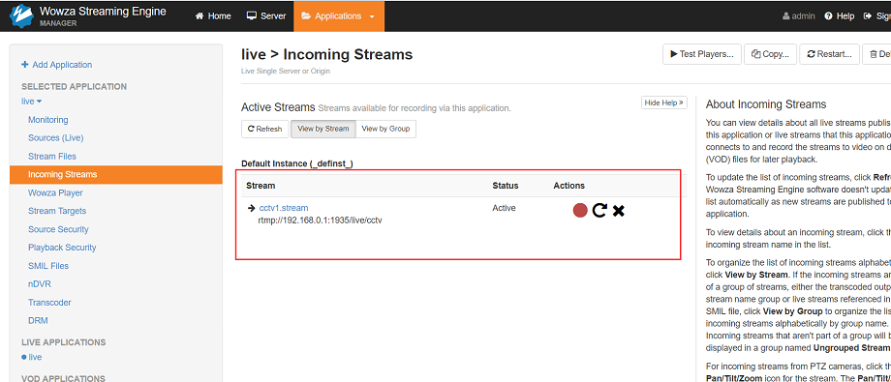This screenshot has height=382, width=891.
Task: Switch to View by Group
Action: pyautogui.click(x=385, y=129)
